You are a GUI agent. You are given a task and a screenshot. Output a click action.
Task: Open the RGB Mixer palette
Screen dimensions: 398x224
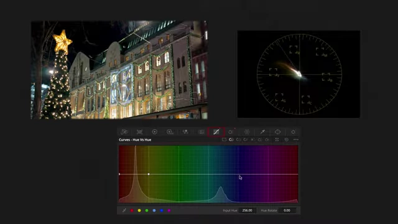click(x=185, y=132)
